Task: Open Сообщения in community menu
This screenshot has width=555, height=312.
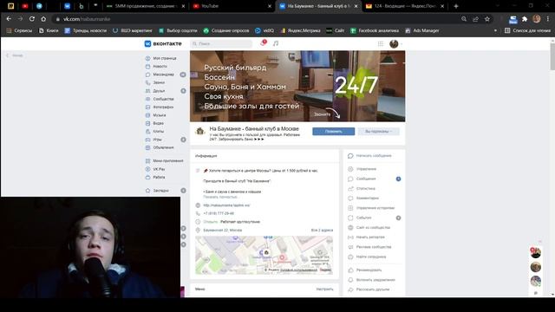Action: [x=362, y=179]
